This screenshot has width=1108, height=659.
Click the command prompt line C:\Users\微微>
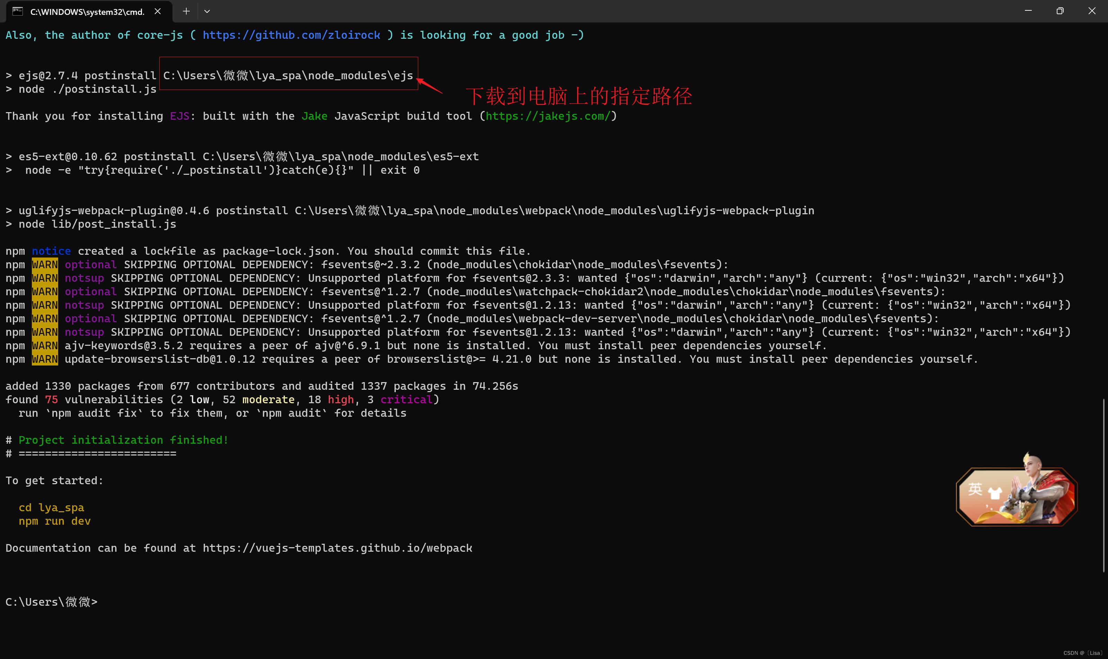pos(52,602)
